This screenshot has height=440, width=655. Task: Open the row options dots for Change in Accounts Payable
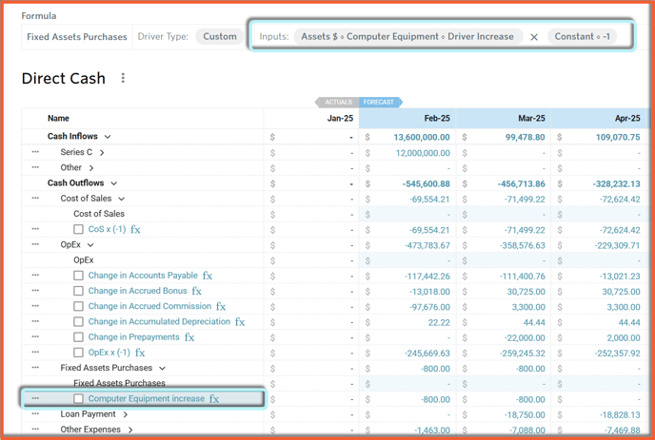coord(35,276)
